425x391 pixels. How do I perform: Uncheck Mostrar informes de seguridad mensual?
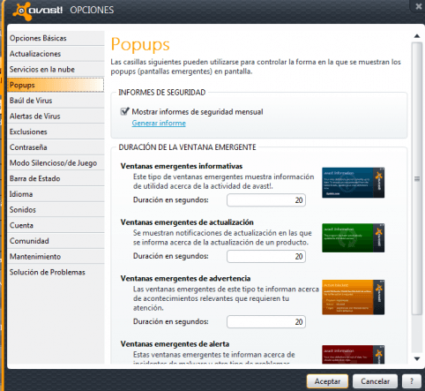(x=125, y=111)
